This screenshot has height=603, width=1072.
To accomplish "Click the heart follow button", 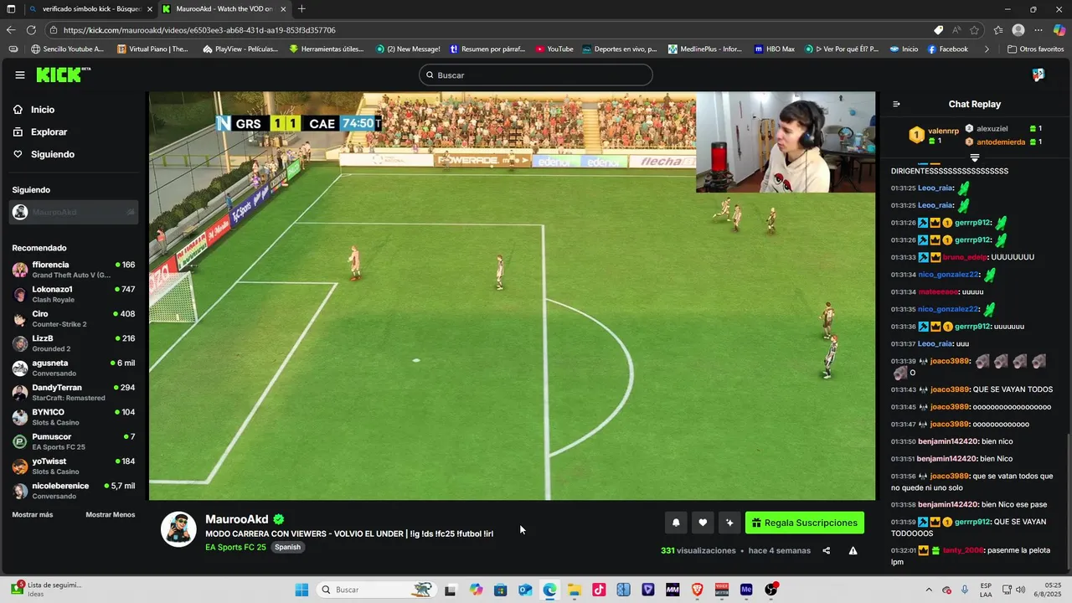I will [703, 523].
